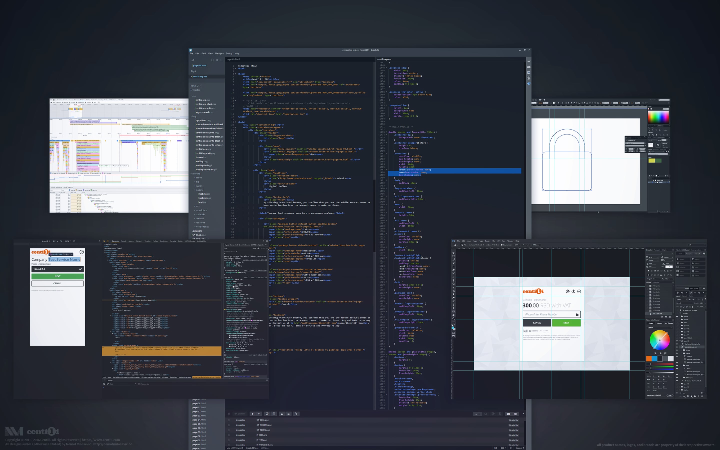Collapse the css folder in file tree
The image size is (720, 450).
point(193,96)
